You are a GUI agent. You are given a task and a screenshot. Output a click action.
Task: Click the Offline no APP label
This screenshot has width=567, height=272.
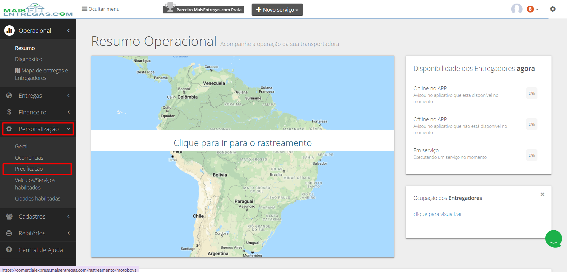tap(430, 119)
